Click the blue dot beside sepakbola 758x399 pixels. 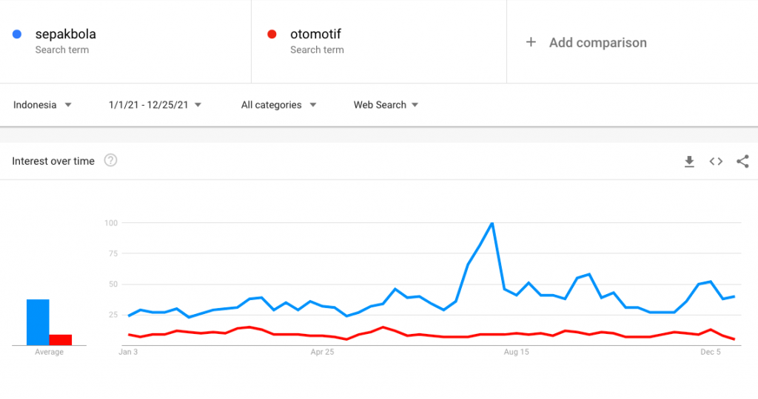[17, 34]
